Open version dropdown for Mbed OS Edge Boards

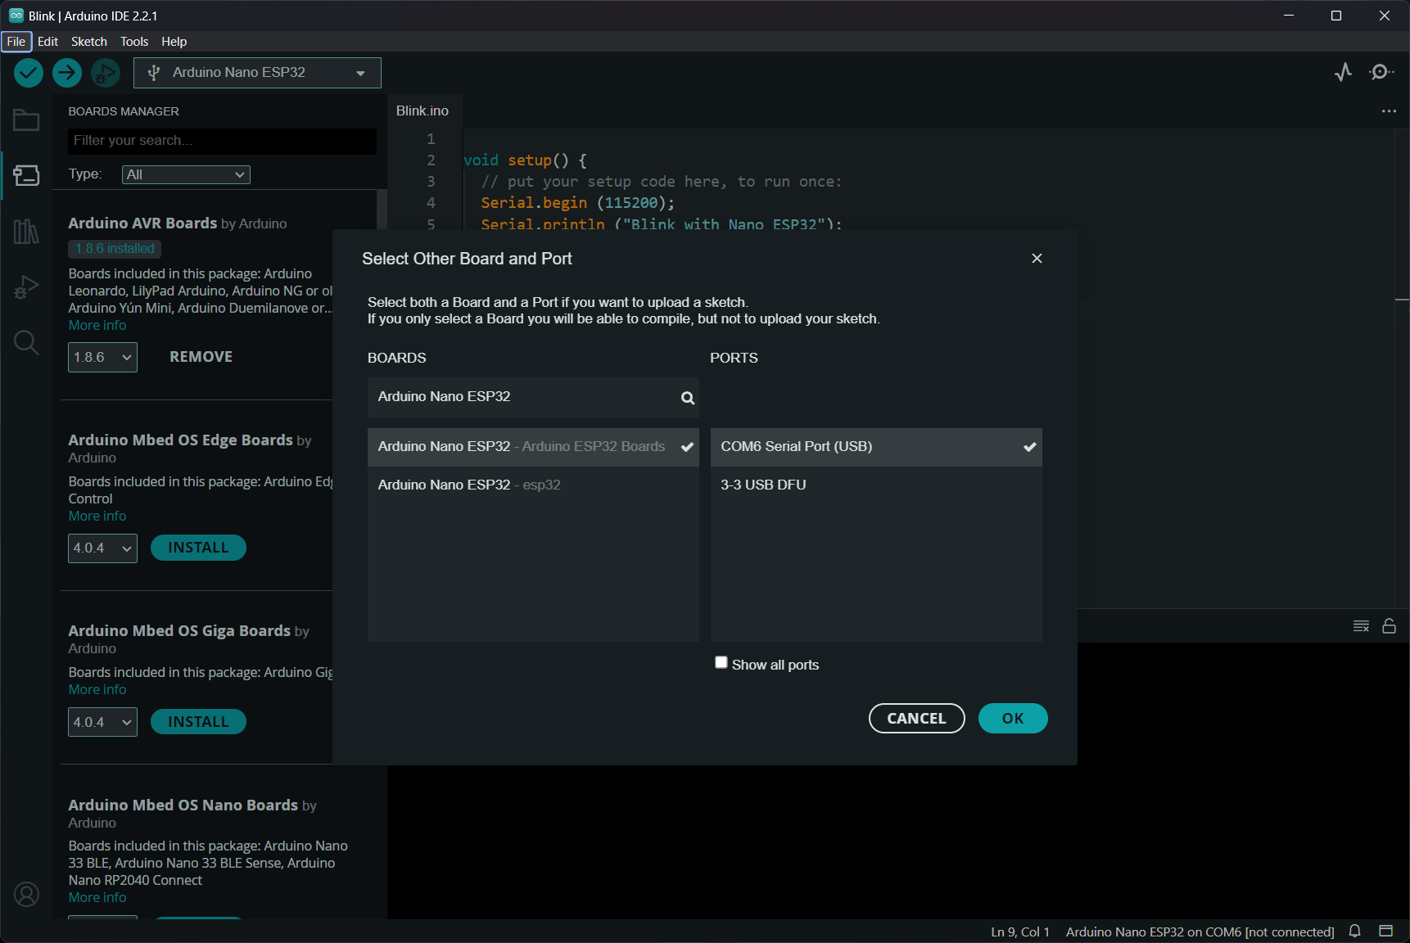click(x=102, y=548)
